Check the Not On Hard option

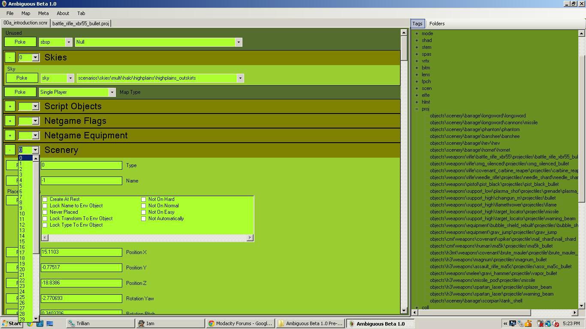144,199
